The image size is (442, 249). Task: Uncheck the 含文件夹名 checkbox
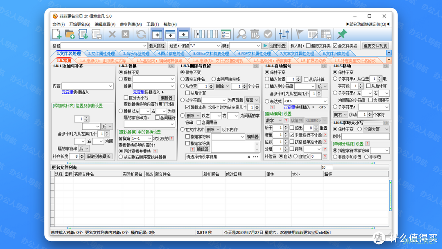335,46
